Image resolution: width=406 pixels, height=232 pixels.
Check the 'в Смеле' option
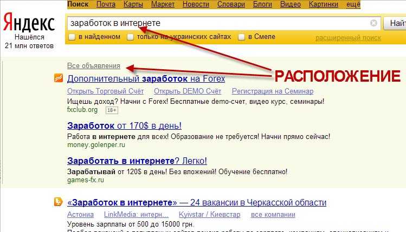click(241, 37)
